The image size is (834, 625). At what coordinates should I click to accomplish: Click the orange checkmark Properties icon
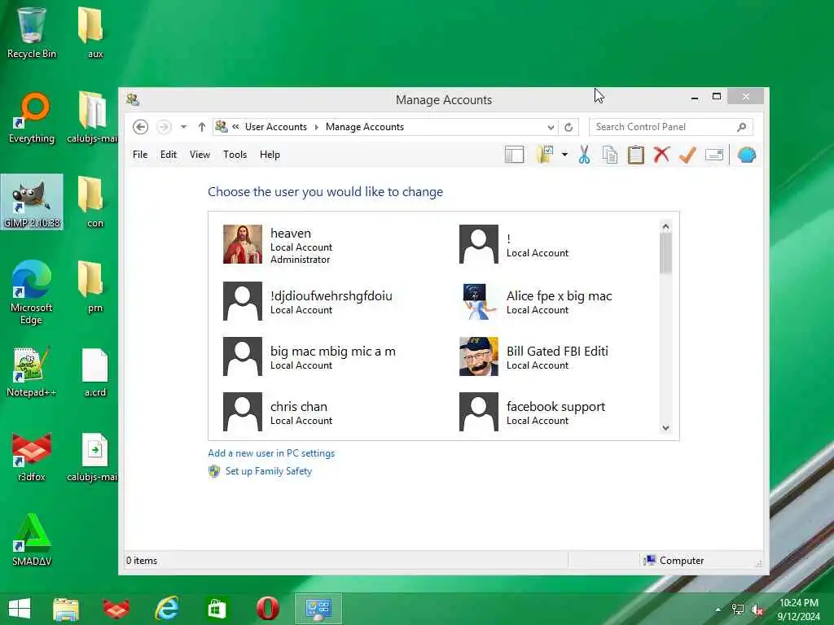[x=687, y=155]
